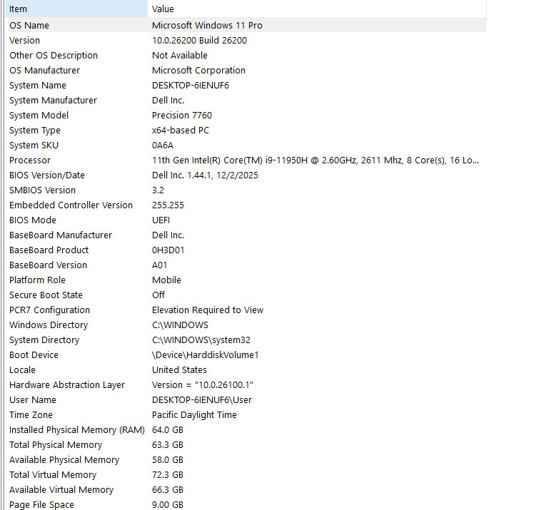Click the OS Manufacturer label
The image size is (536, 510).
tap(44, 71)
